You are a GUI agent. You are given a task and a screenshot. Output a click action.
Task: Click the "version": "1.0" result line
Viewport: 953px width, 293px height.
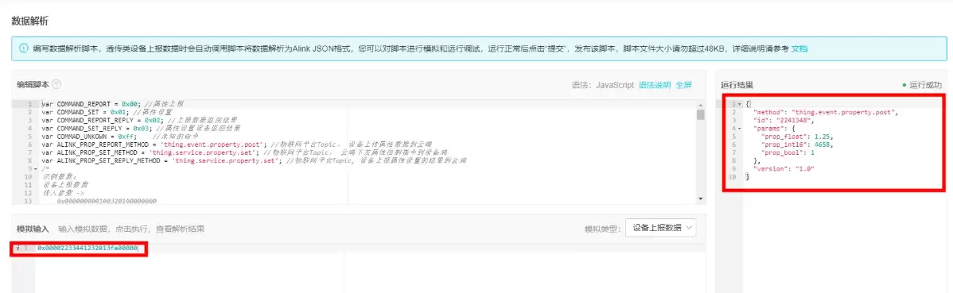[784, 169]
